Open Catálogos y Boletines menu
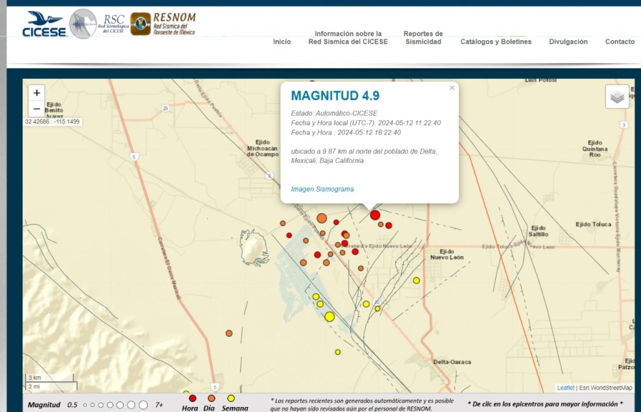Viewport: 641px width, 412px height. [496, 42]
